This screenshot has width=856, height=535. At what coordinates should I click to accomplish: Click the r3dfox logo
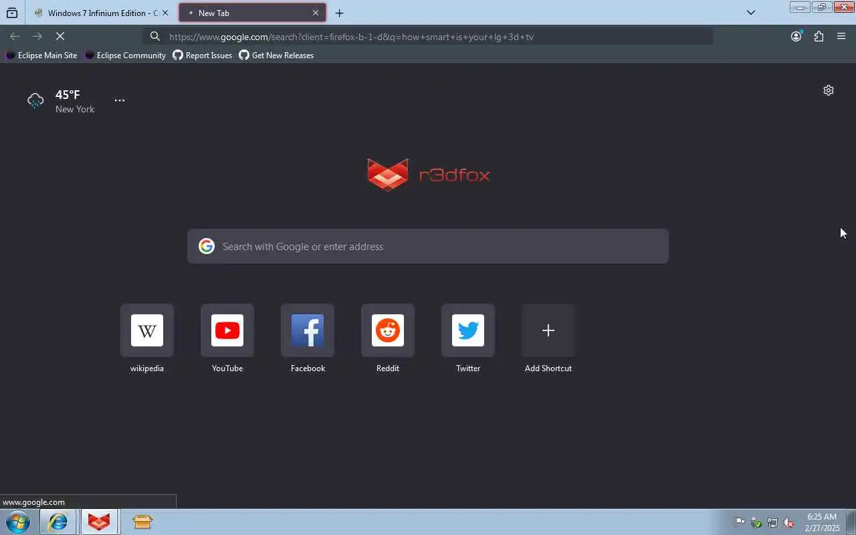pyautogui.click(x=428, y=175)
